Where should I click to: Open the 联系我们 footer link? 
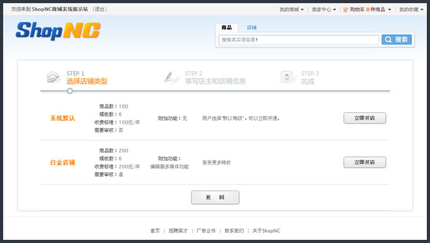click(x=234, y=230)
